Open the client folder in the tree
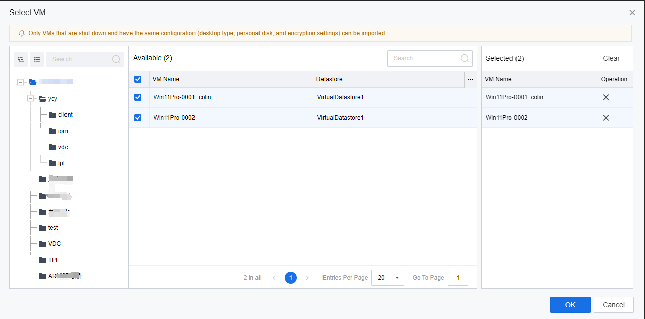 click(x=65, y=115)
